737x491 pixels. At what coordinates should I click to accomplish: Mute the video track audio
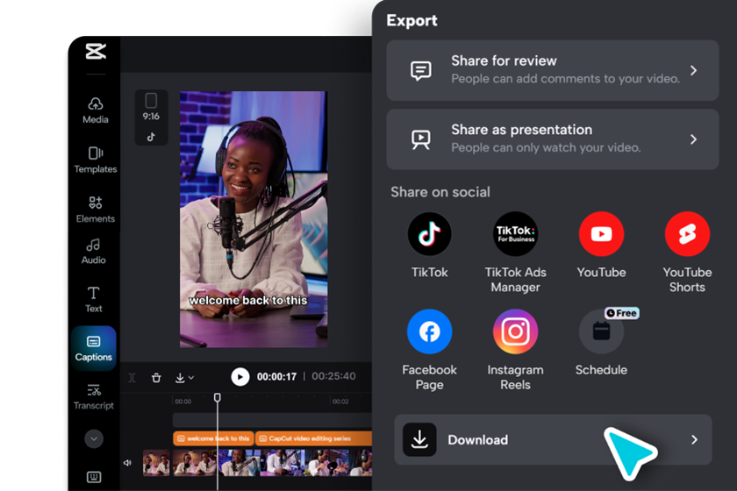(x=128, y=462)
